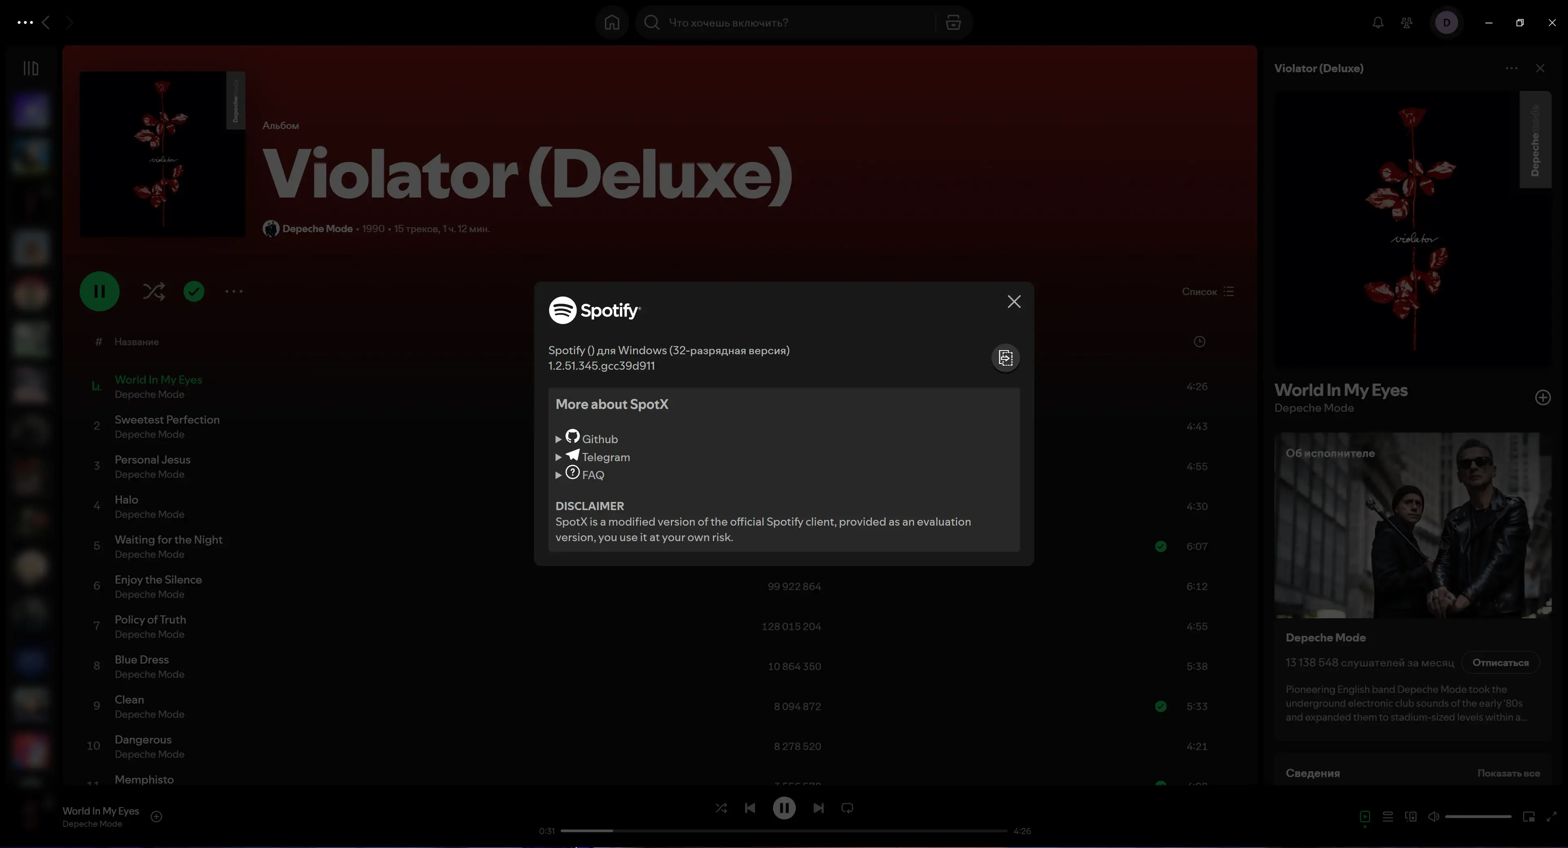This screenshot has width=1568, height=848.
Task: Toggle saved checkmark for Violator album
Action: (x=194, y=291)
